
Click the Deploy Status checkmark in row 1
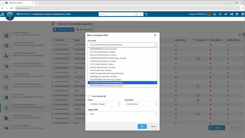[x=228, y=45]
